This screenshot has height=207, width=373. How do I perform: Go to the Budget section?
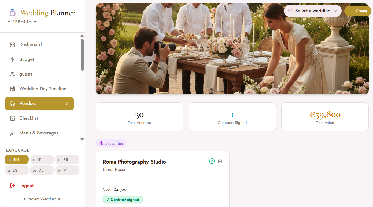(39, 59)
